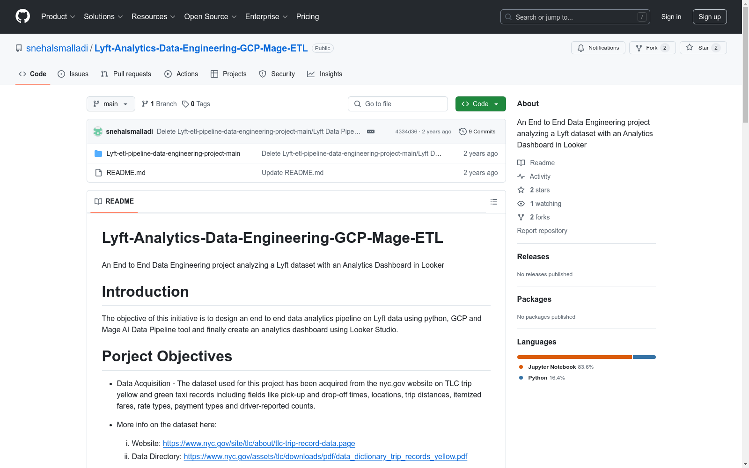Open the README.md file
The height and width of the screenshot is (468, 749).
(126, 173)
